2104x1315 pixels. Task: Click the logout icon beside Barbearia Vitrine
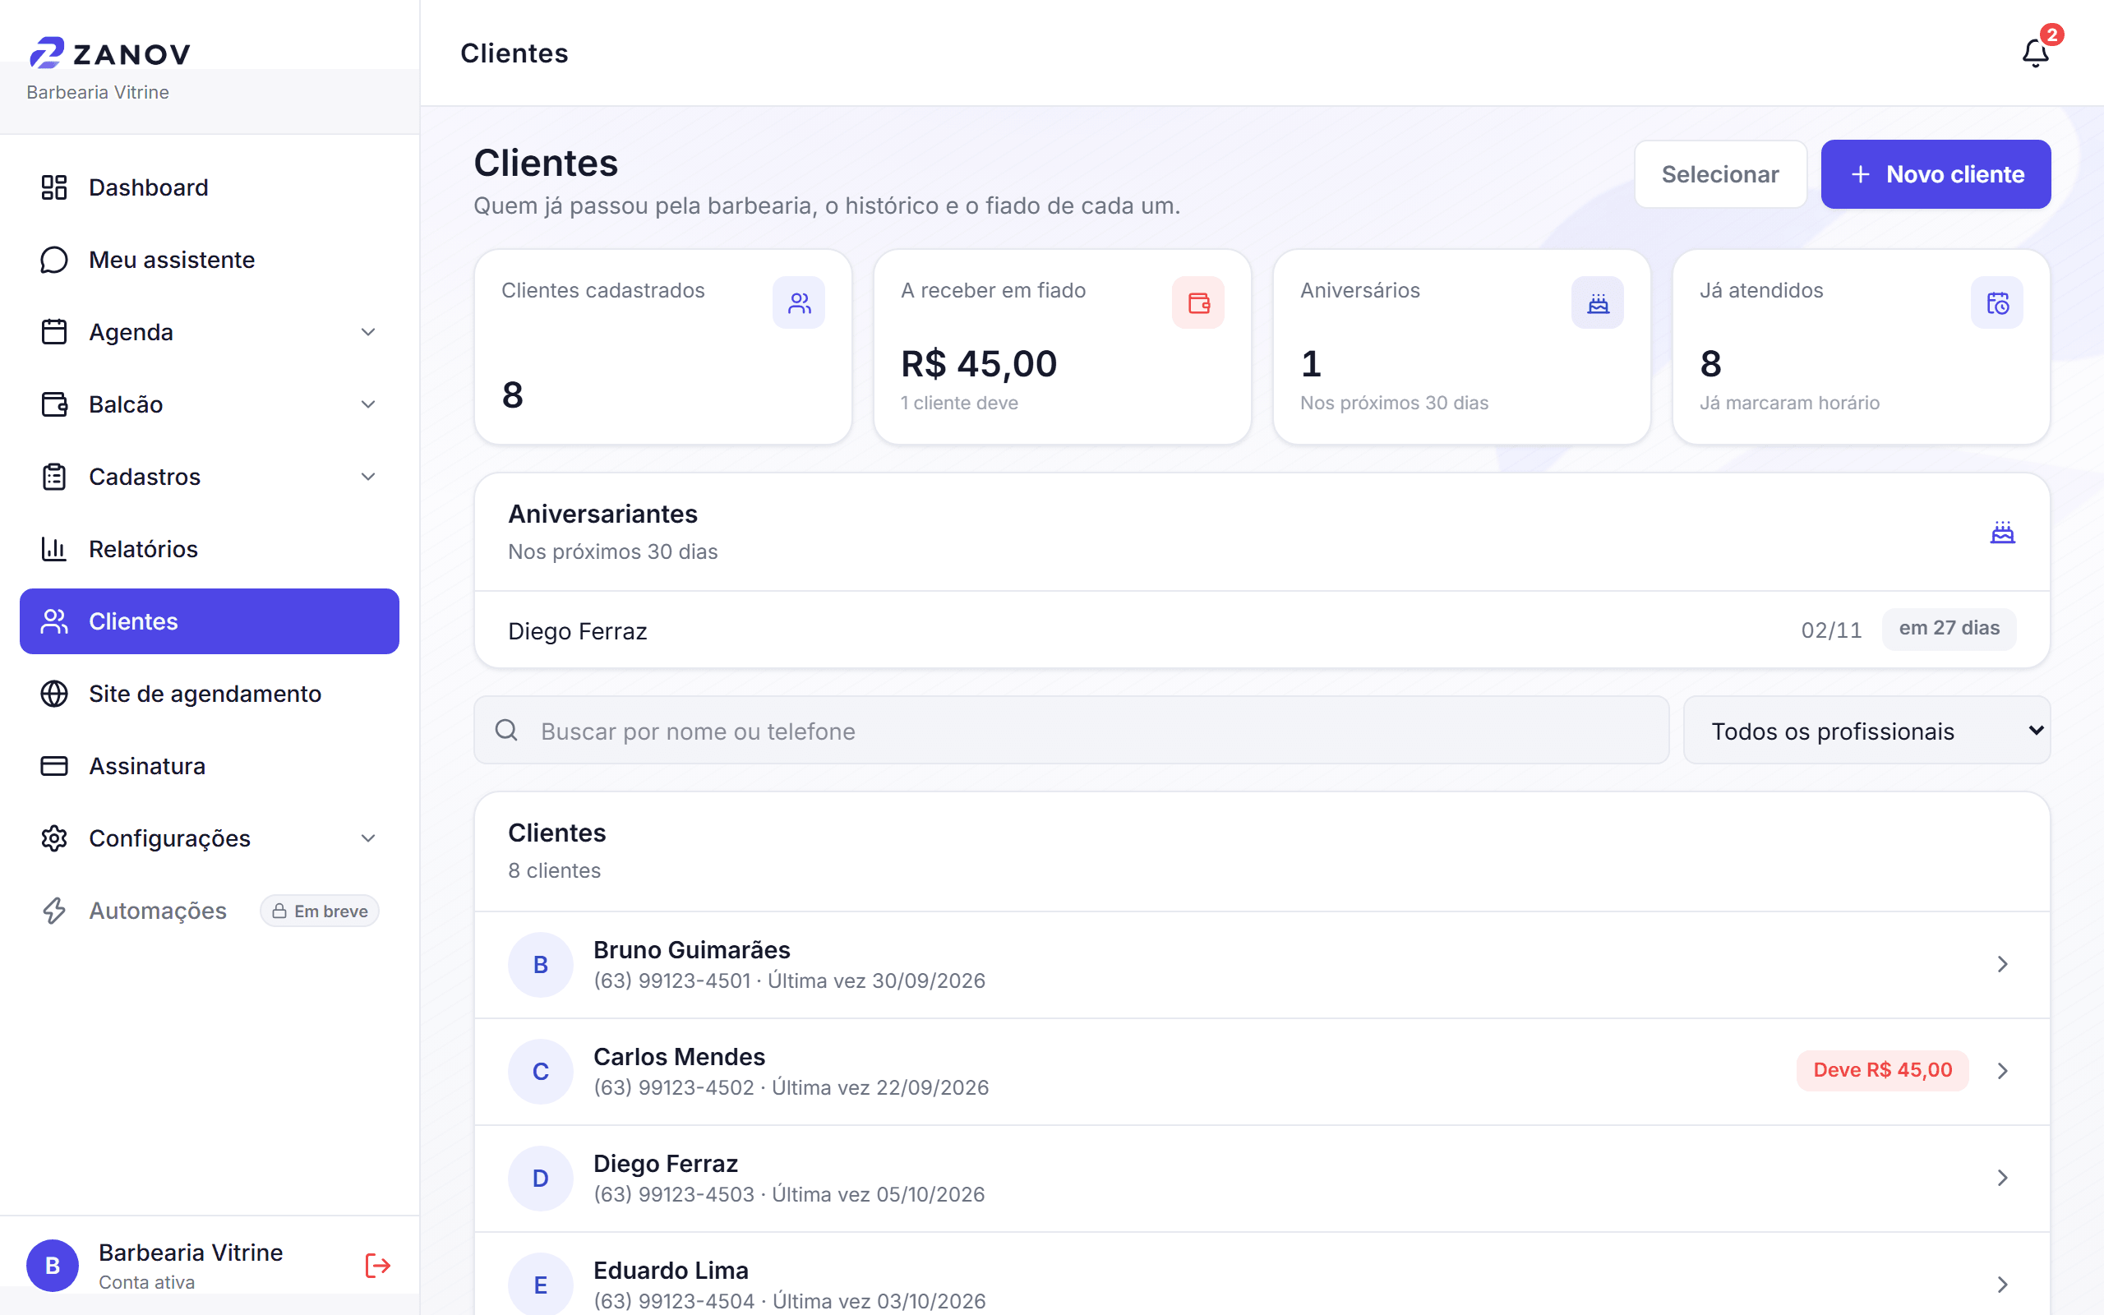pyautogui.click(x=377, y=1266)
